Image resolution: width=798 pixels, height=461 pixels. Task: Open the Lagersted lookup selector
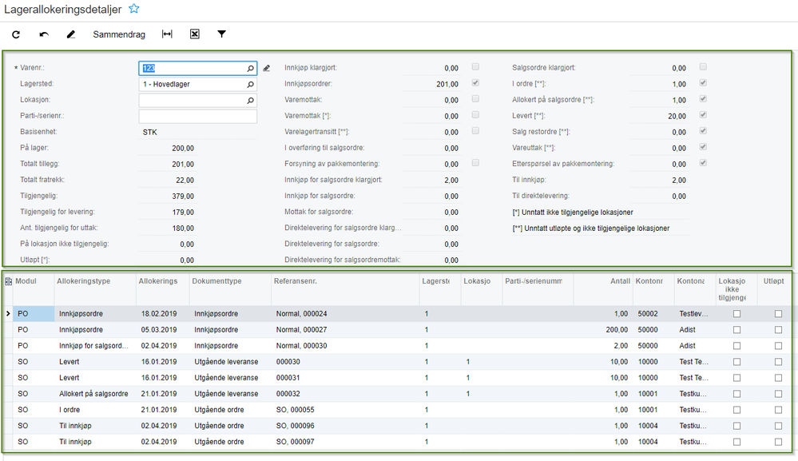click(250, 85)
